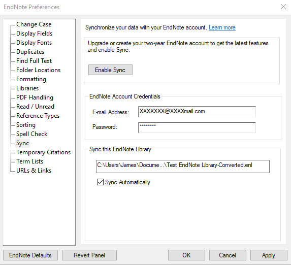Open the Learn more link
The height and width of the screenshot is (265, 291).
pyautogui.click(x=222, y=27)
